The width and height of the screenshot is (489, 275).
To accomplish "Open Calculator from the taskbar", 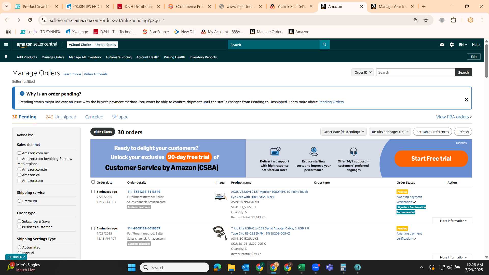I will pos(343,267).
